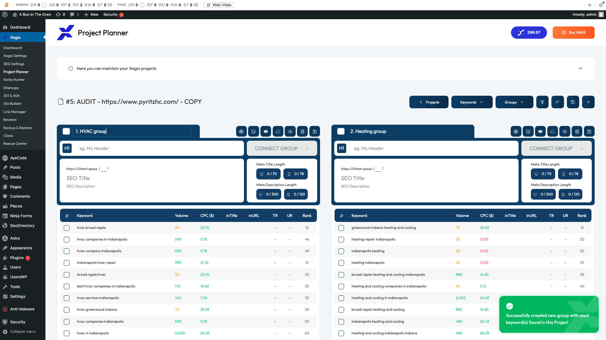Image resolution: width=606 pixels, height=340 pixels.
Task: Select all keywords in Heating group table
Action: [342, 216]
